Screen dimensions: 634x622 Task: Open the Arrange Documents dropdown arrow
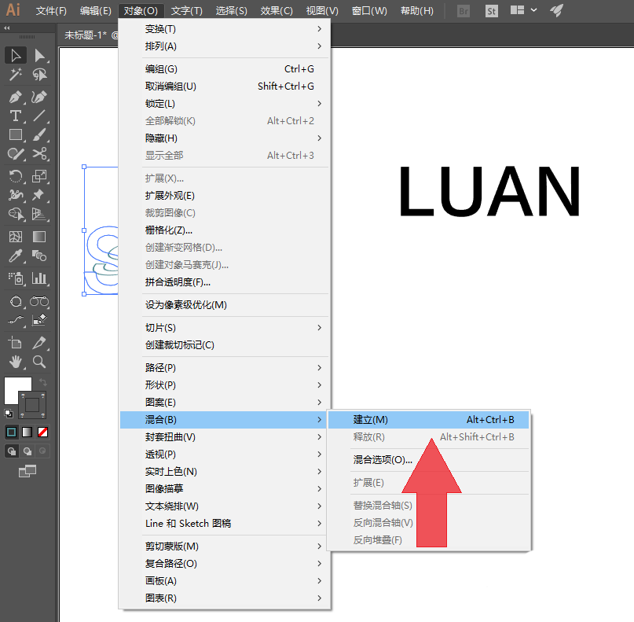click(x=533, y=10)
